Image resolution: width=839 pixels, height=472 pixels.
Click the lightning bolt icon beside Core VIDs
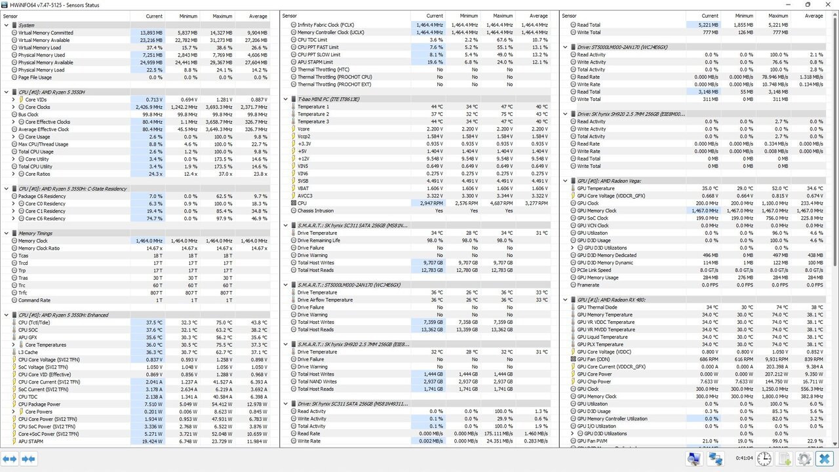[21, 100]
